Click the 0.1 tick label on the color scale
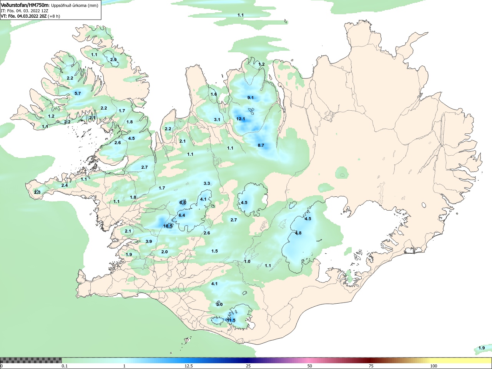492x369 pixels. (65, 366)
